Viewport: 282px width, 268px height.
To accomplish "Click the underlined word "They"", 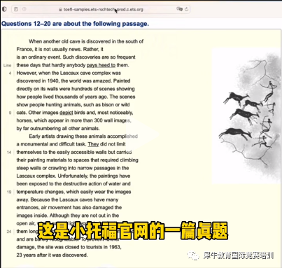I will pyautogui.click(x=93, y=144).
